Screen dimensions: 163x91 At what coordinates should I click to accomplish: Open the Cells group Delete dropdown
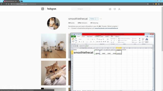[x=135, y=40]
